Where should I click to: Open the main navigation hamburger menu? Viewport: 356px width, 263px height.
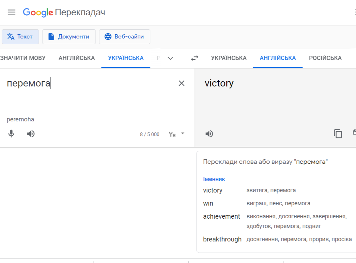tap(11, 12)
